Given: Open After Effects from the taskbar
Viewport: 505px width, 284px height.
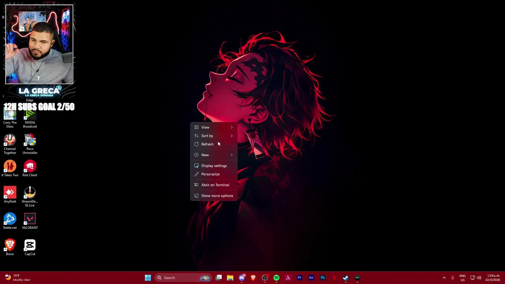Looking at the screenshot, I should [x=311, y=278].
